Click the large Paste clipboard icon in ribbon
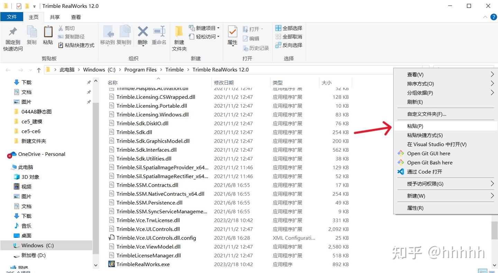Viewport: 498px width, 273px height. click(48, 32)
